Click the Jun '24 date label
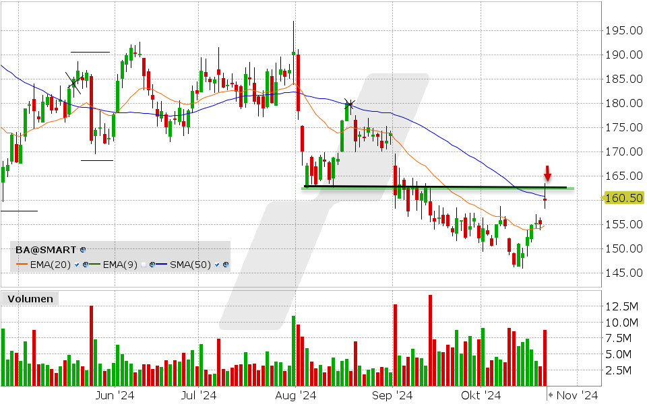Image resolution: width=647 pixels, height=404 pixels. (x=115, y=396)
